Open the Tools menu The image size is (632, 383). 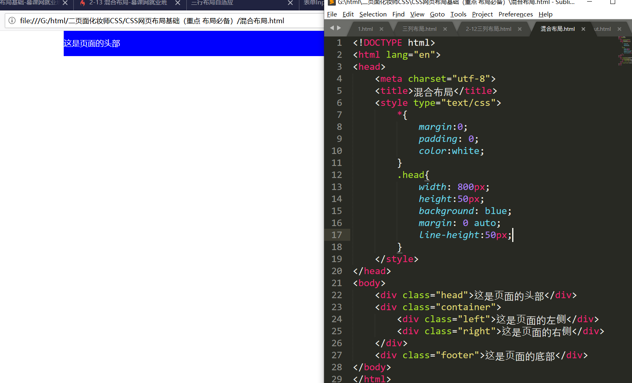[x=458, y=14]
